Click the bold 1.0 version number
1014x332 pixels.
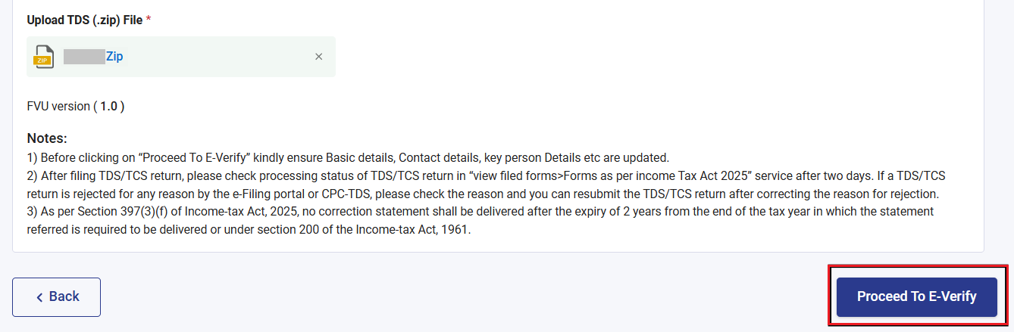pyautogui.click(x=108, y=107)
